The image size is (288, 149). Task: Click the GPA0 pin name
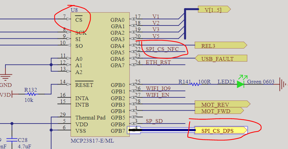tap(118, 20)
